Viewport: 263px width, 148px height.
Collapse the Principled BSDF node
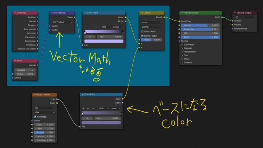182,13
